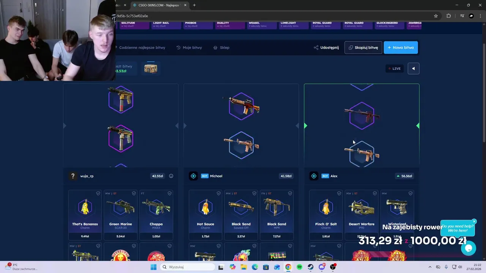This screenshot has width=486, height=273.
Task: Click shield icon on Black Sand MP9 card
Action: [290, 193]
